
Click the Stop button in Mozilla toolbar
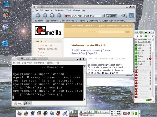[x=59, y=16]
